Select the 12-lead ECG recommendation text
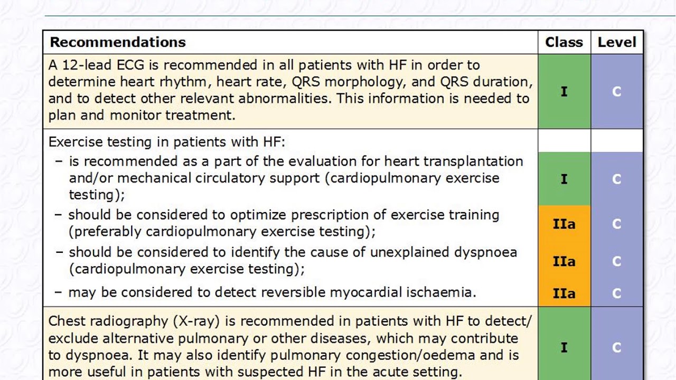This screenshot has height=380, width=676. point(290,90)
